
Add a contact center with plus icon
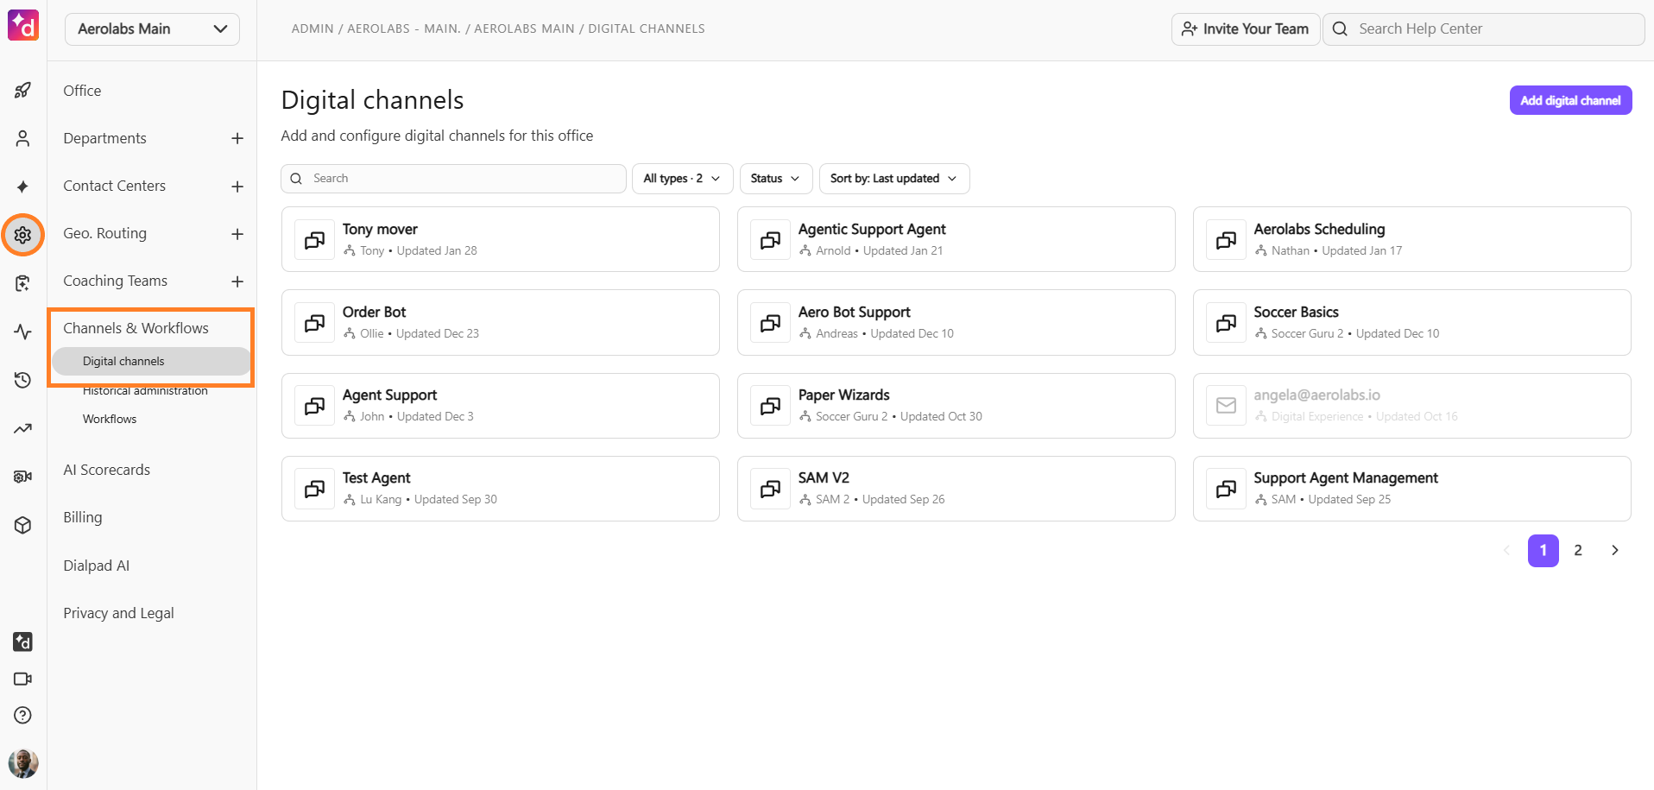tap(237, 186)
